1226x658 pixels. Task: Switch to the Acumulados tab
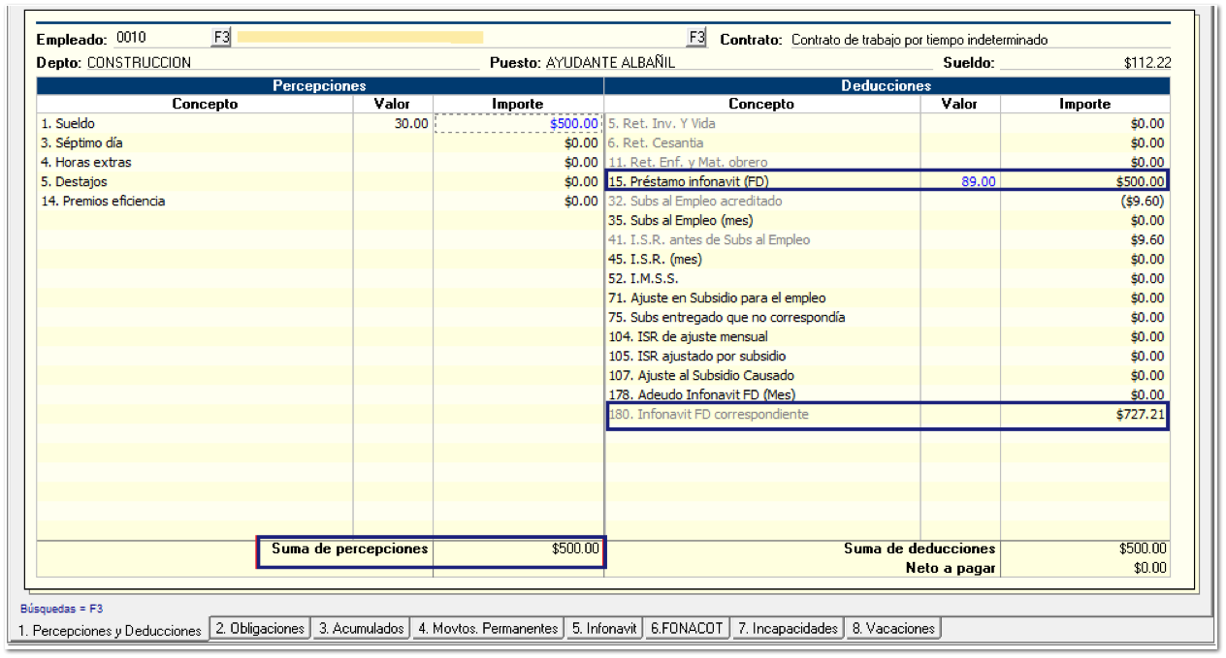click(361, 629)
